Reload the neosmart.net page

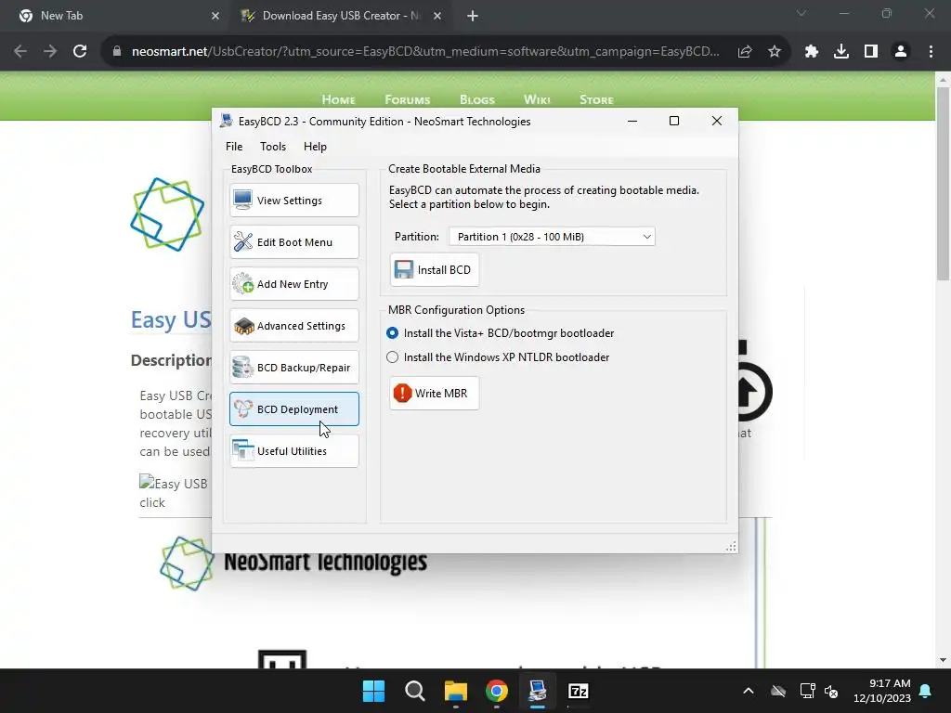click(x=80, y=51)
